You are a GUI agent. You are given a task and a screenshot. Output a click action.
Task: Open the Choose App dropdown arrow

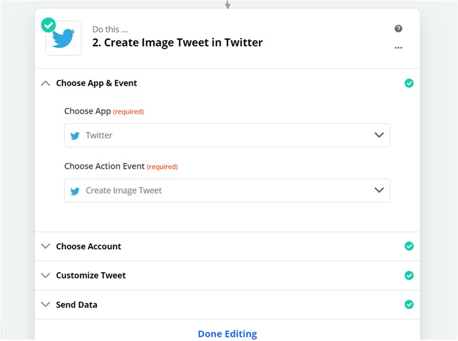[379, 135]
